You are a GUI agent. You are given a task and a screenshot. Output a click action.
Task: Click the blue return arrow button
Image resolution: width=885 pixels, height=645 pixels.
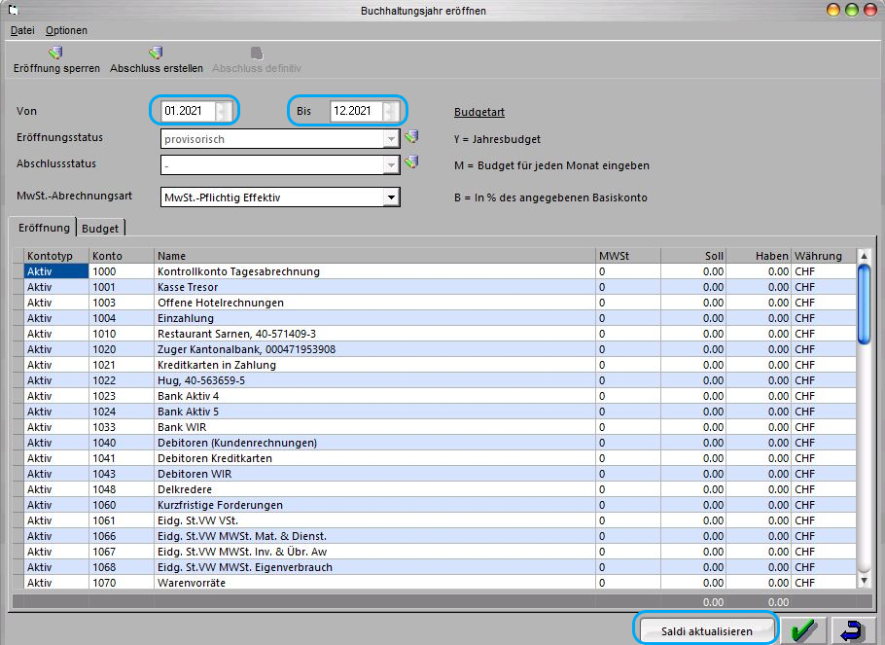pyautogui.click(x=852, y=629)
